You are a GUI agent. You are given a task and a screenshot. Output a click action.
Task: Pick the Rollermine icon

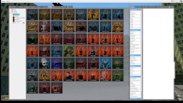[x=106, y=63]
